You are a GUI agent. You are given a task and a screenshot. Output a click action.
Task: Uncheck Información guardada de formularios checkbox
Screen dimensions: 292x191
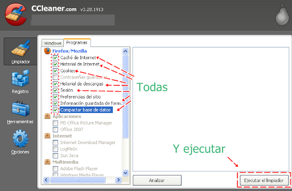[x=55, y=103]
